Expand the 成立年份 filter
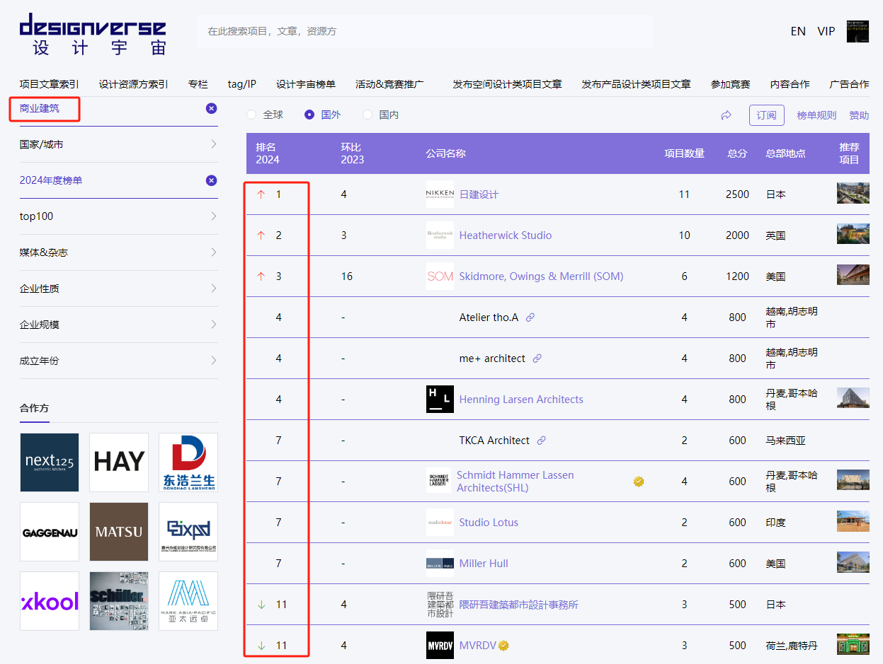 coord(119,361)
